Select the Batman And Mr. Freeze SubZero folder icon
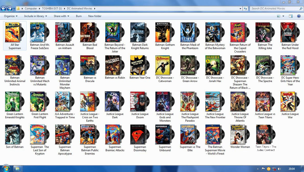The image size is (304, 172). pos(40,32)
